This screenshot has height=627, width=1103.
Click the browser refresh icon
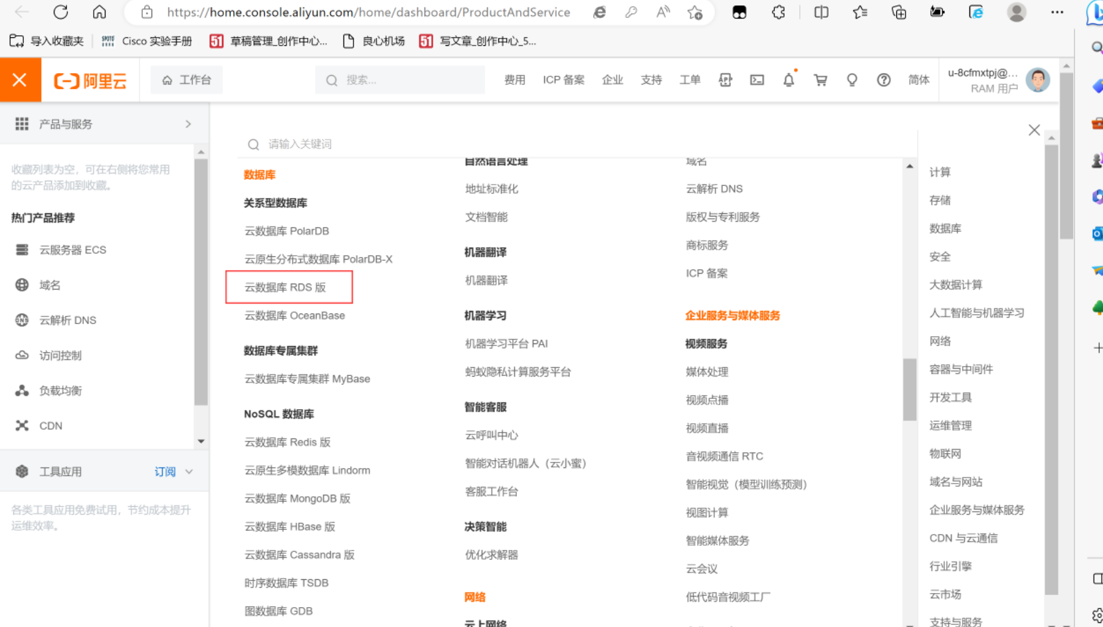click(x=60, y=12)
